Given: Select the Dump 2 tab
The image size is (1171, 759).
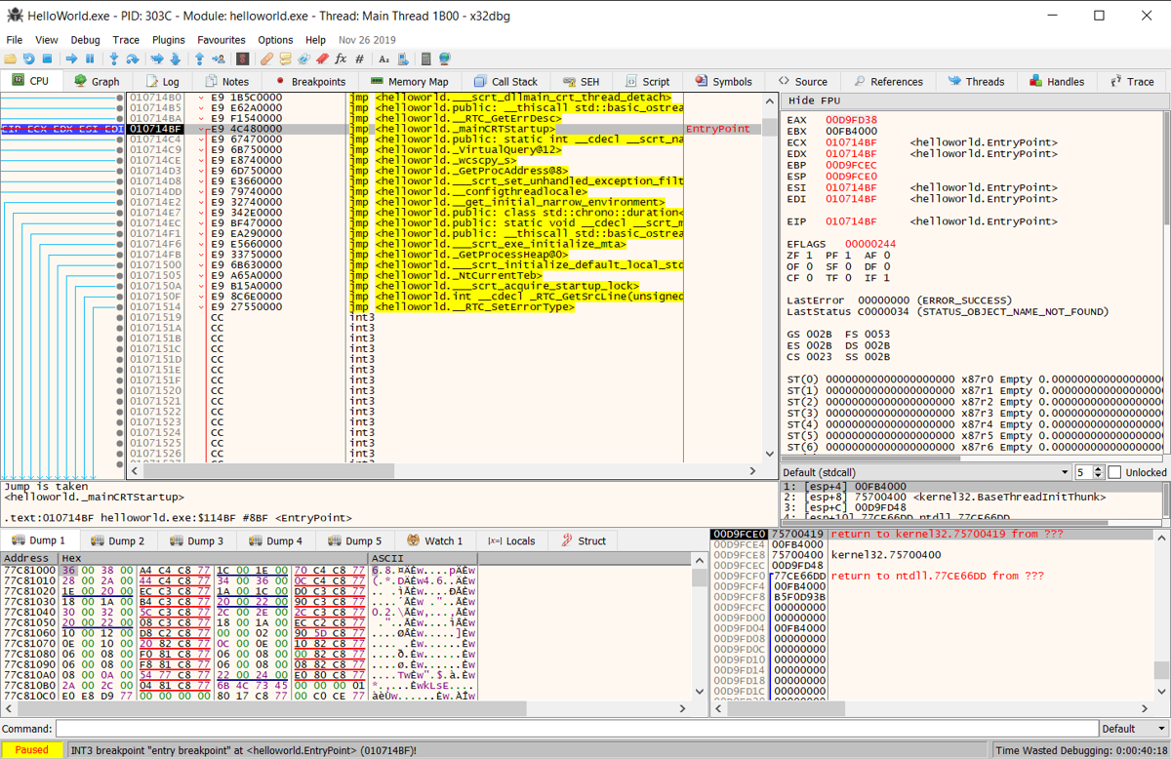Looking at the screenshot, I should coord(117,540).
